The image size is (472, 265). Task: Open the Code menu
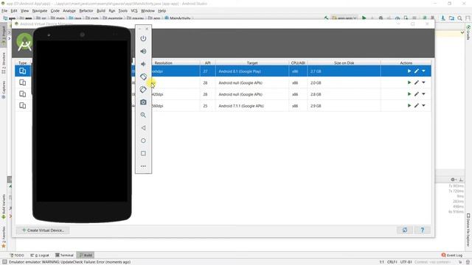click(55, 10)
